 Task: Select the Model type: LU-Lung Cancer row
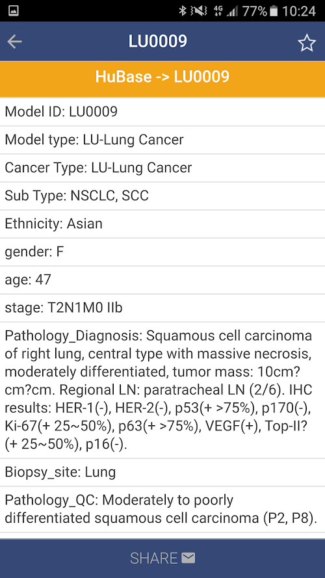162,140
